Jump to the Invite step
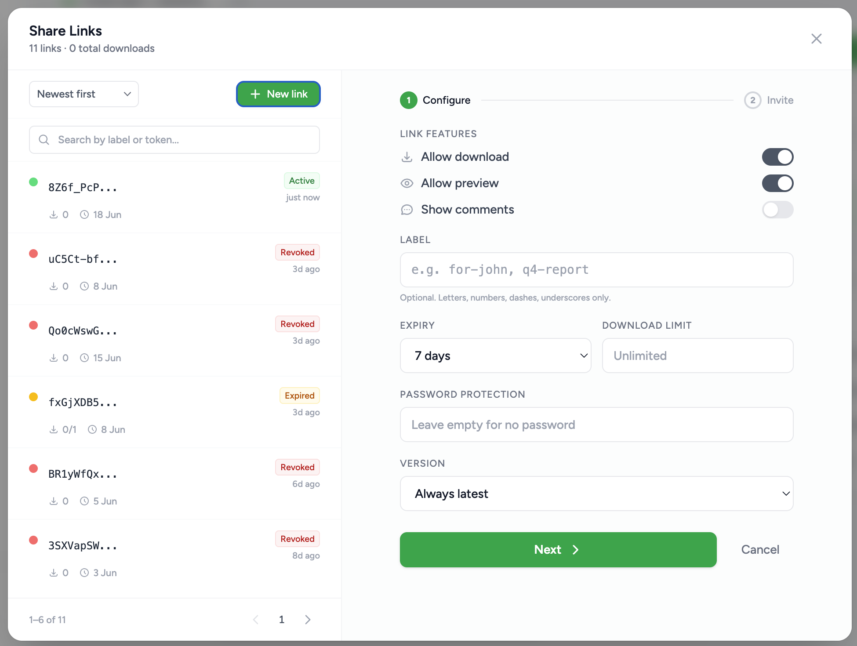The width and height of the screenshot is (857, 646). coord(769,100)
